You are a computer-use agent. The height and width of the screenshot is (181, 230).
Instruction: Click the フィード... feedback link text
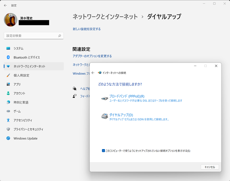click(85, 96)
